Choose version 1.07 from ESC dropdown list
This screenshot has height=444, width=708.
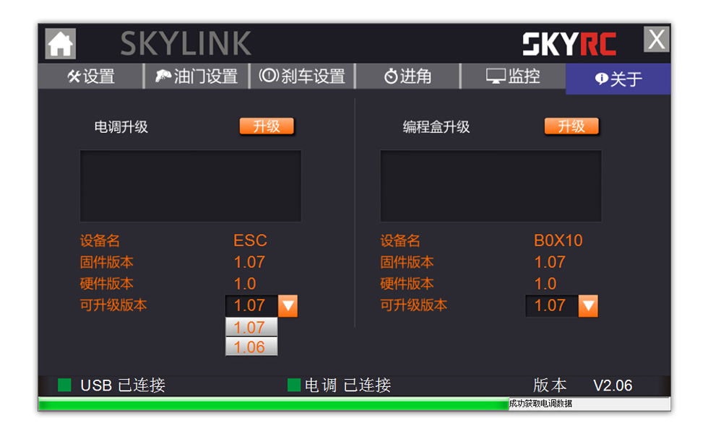[251, 327]
